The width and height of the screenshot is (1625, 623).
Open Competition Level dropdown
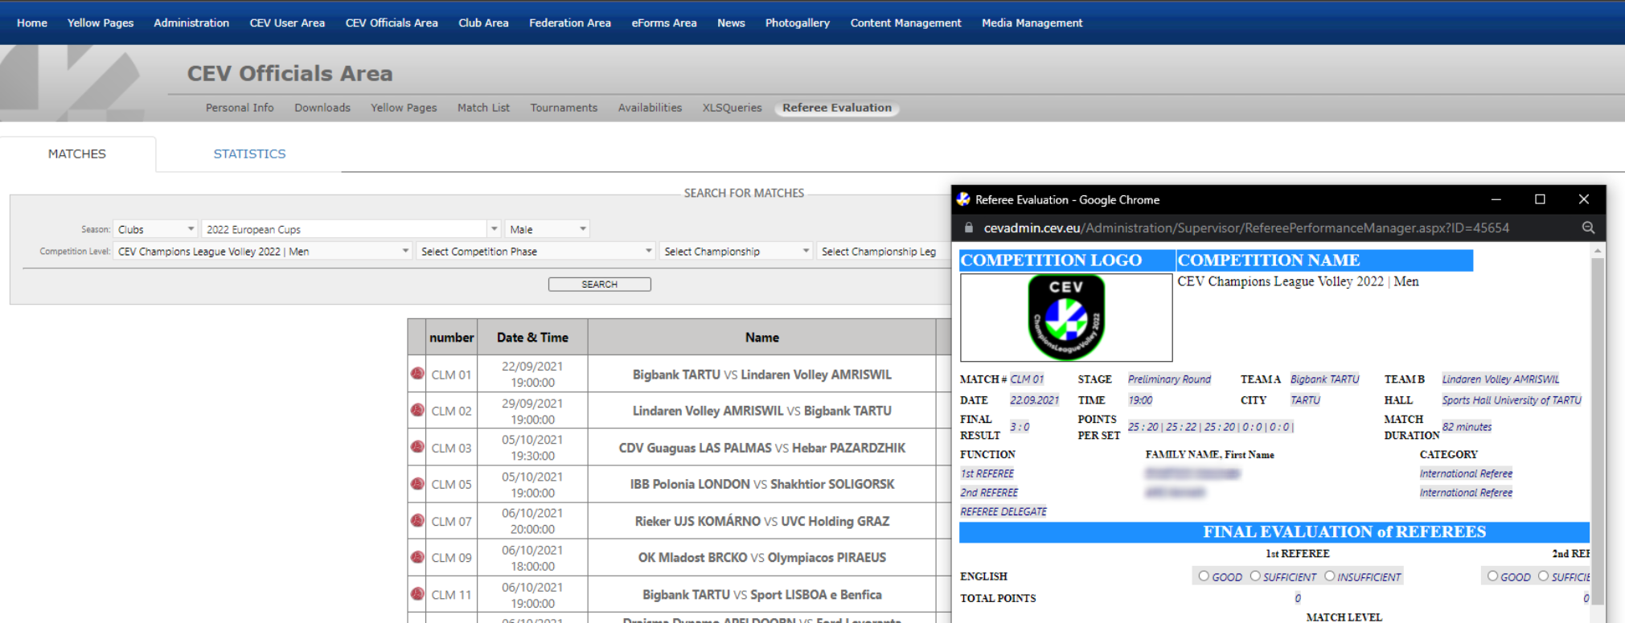pos(262,252)
